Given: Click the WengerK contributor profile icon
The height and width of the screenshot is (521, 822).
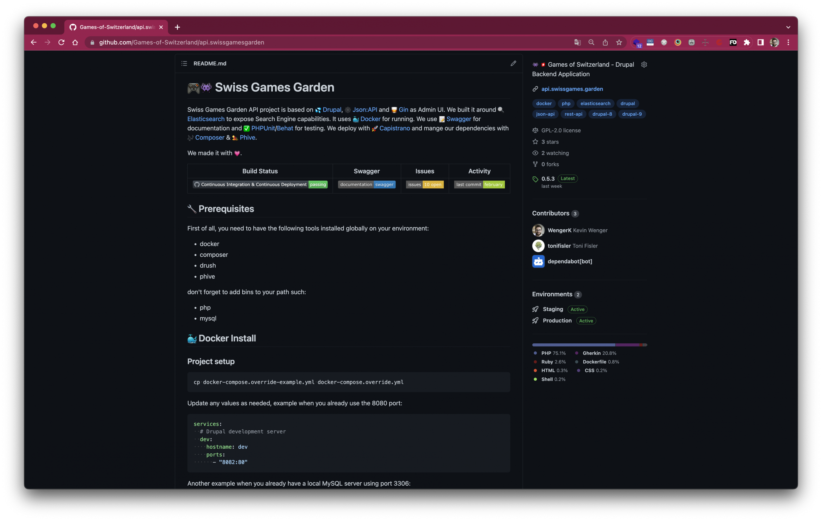Looking at the screenshot, I should (537, 230).
